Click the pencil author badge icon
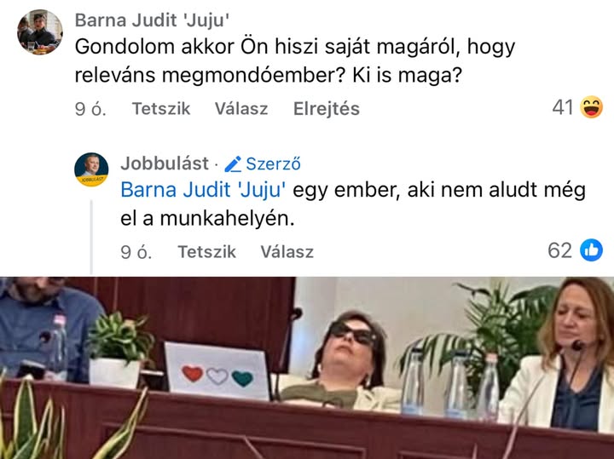This screenshot has width=614, height=459. [234, 164]
